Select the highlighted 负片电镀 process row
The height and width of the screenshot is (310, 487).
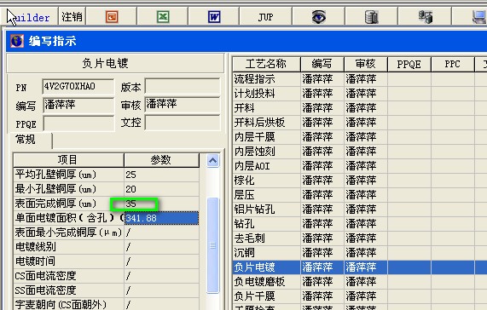(x=360, y=267)
